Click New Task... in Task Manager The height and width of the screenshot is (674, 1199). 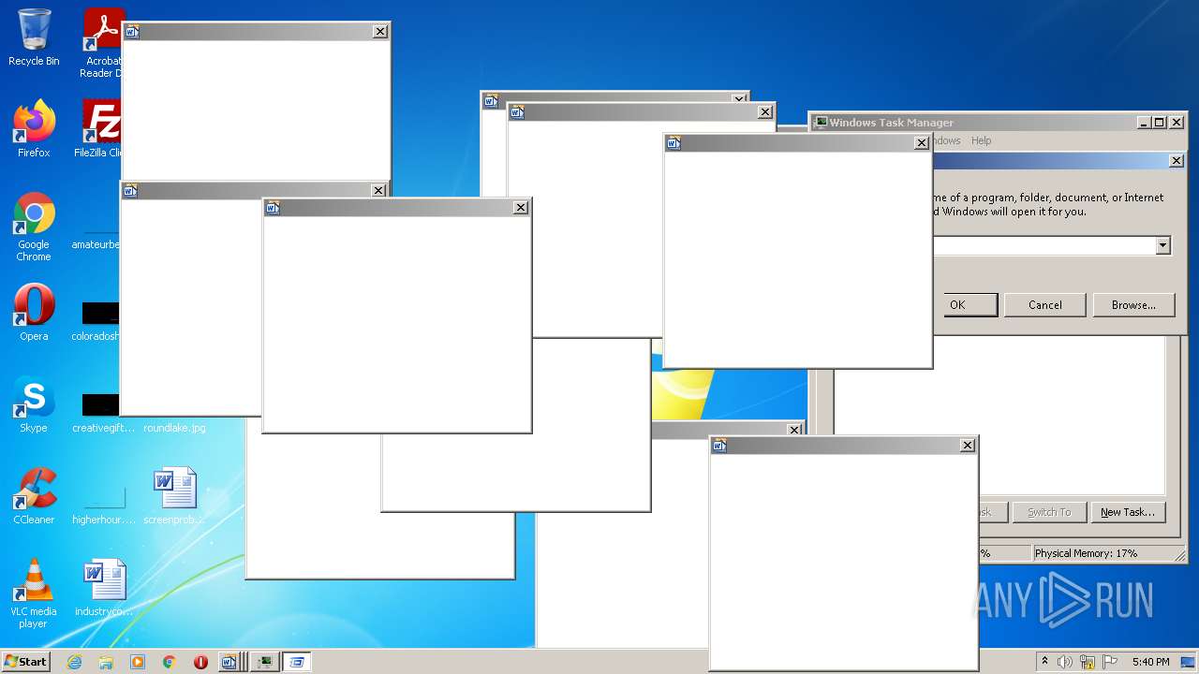point(1128,512)
